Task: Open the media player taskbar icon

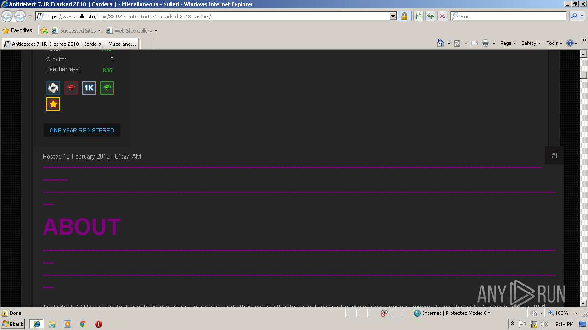Action: click(68, 324)
